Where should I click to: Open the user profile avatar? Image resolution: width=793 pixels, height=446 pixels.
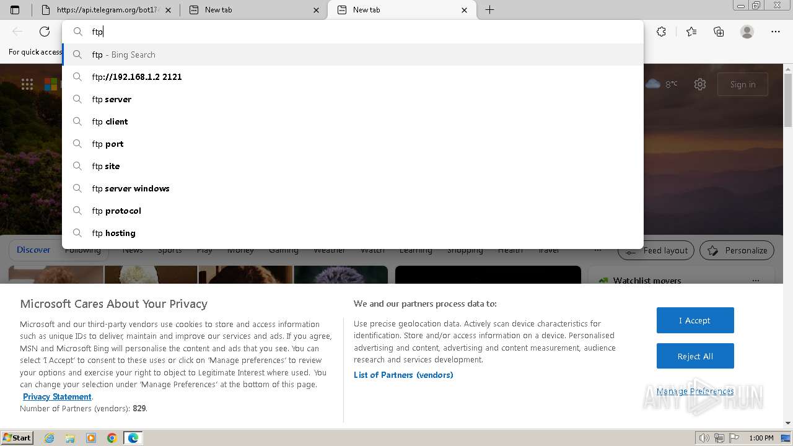point(747,32)
